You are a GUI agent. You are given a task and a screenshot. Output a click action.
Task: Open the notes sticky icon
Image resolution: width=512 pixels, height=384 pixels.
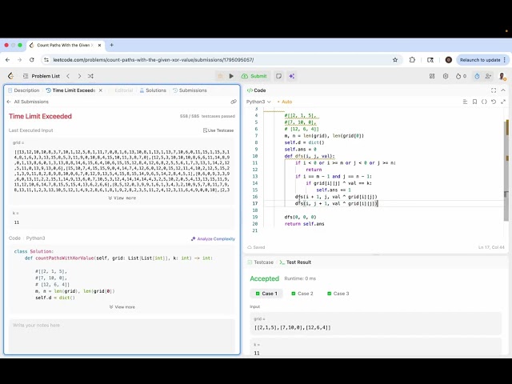click(x=278, y=76)
